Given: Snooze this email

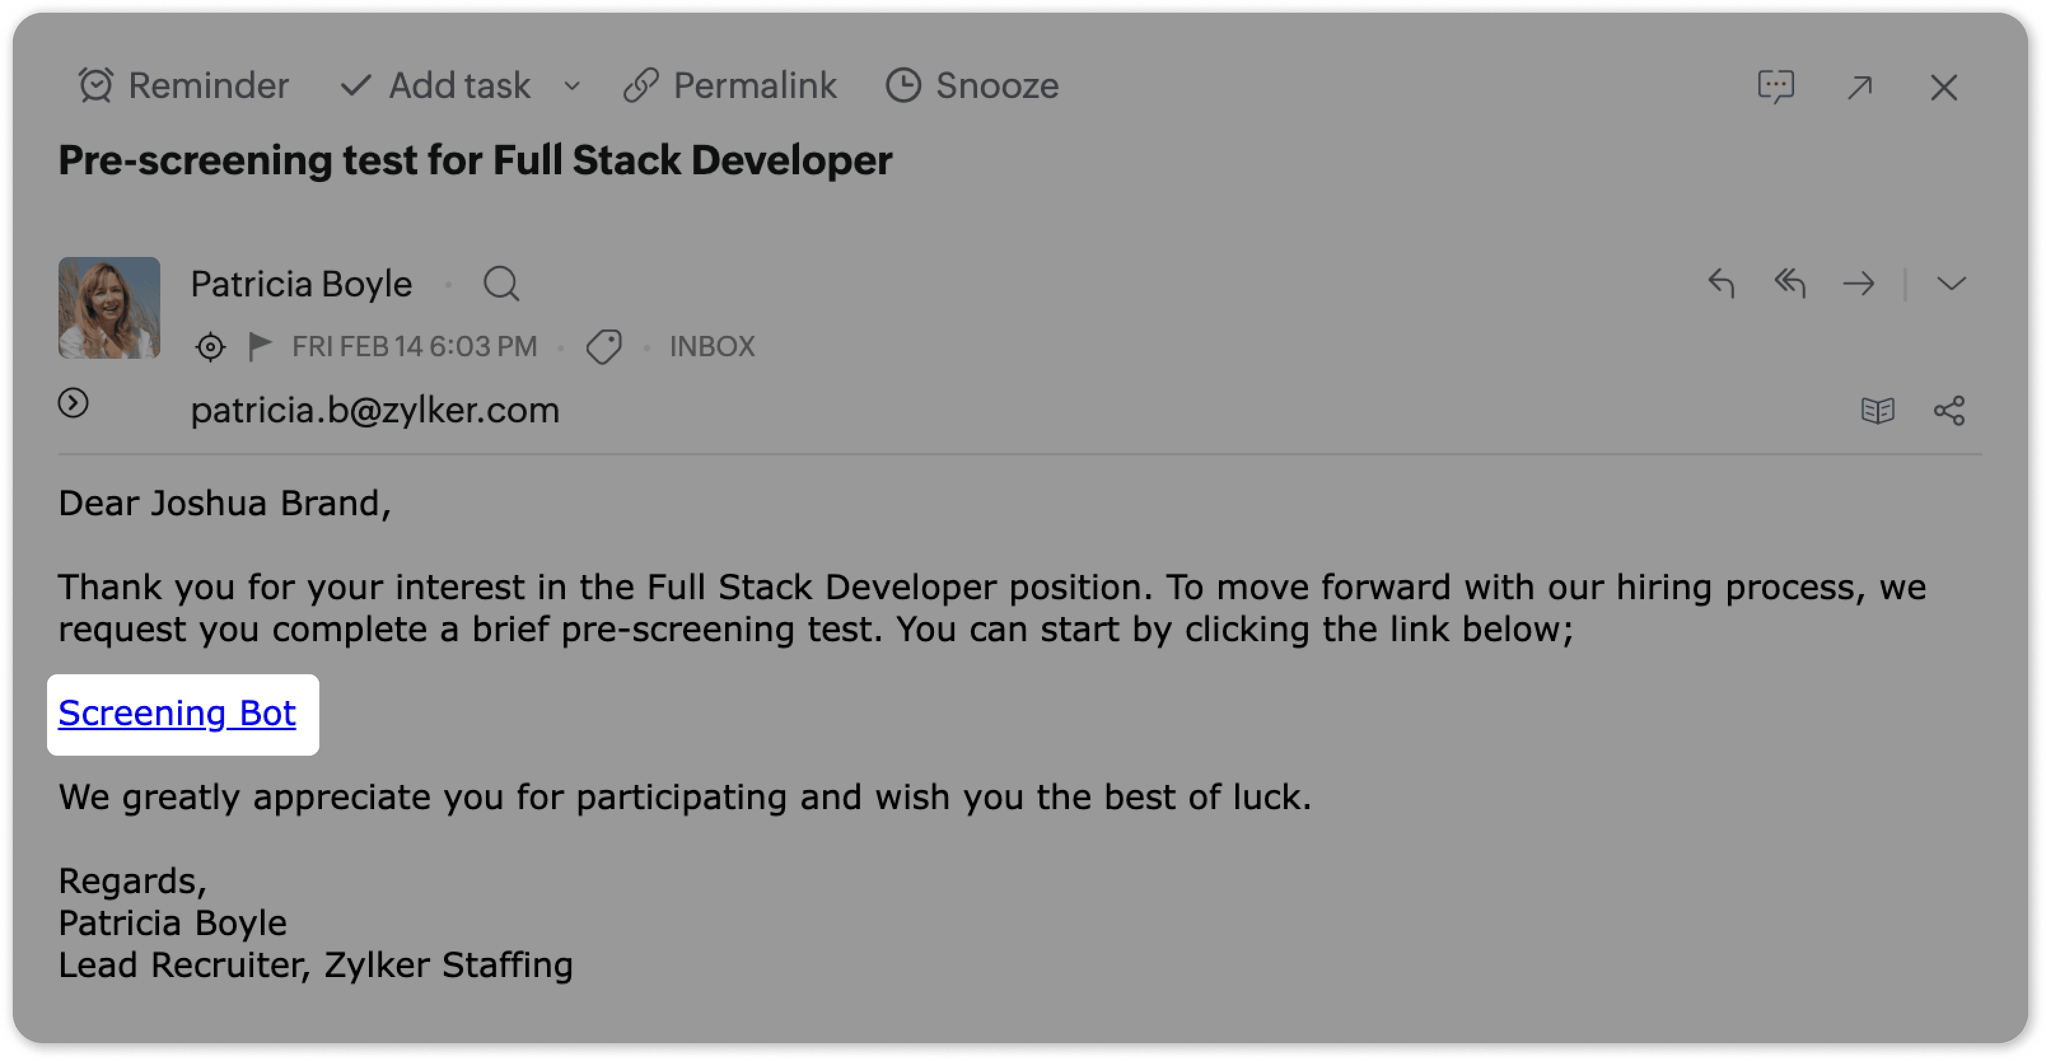Looking at the screenshot, I should click(x=972, y=86).
